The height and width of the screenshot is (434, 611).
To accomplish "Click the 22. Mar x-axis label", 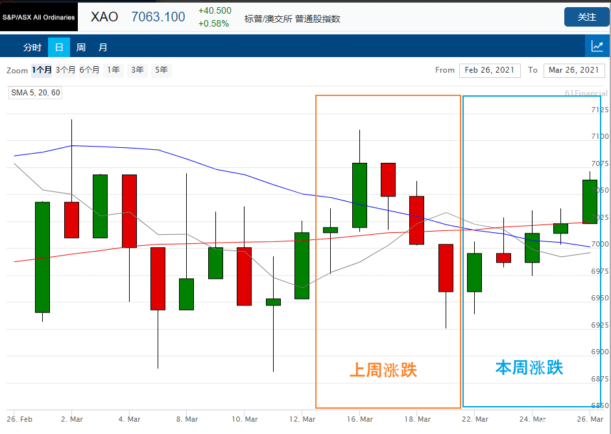I will 475,419.
